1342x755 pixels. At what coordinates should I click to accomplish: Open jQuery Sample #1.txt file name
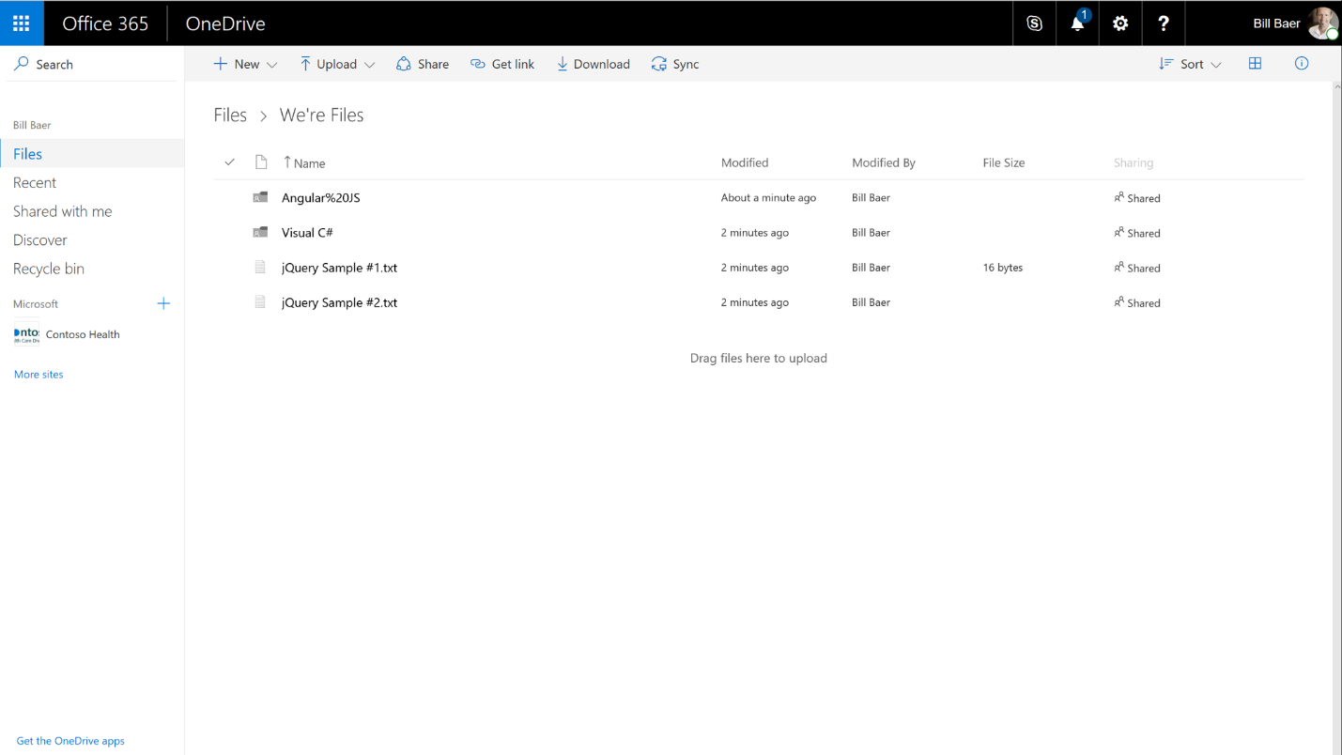pyautogui.click(x=339, y=268)
